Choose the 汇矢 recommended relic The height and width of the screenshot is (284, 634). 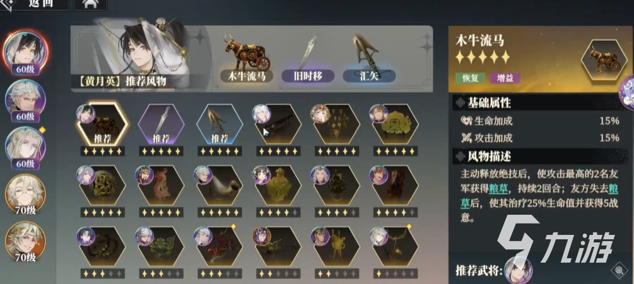(369, 76)
